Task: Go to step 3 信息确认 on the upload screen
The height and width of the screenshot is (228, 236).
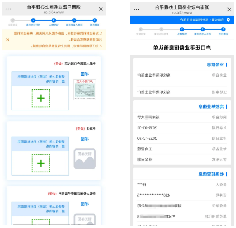Action: click(54, 22)
